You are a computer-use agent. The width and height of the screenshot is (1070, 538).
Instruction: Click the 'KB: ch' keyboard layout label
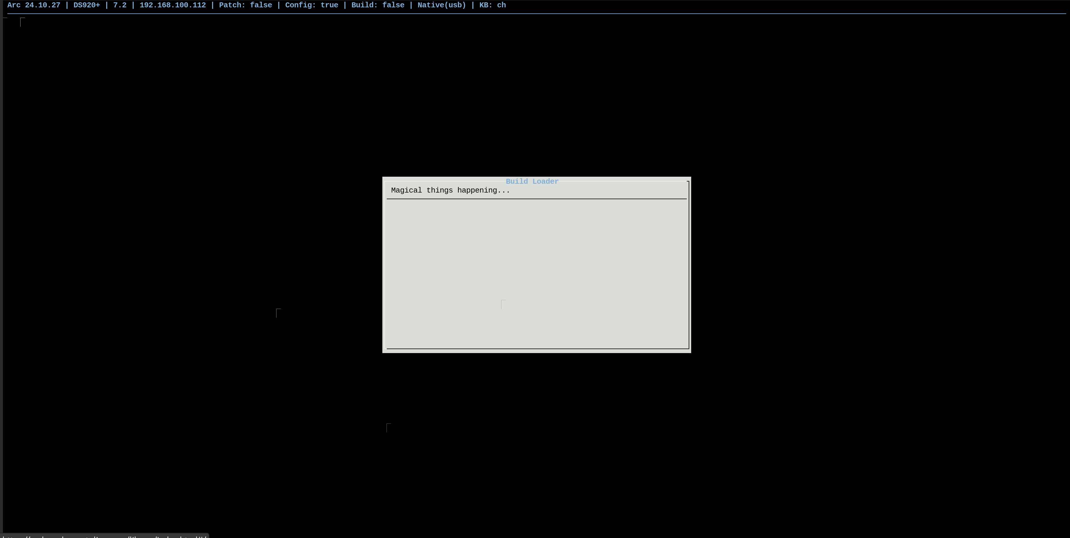[492, 5]
